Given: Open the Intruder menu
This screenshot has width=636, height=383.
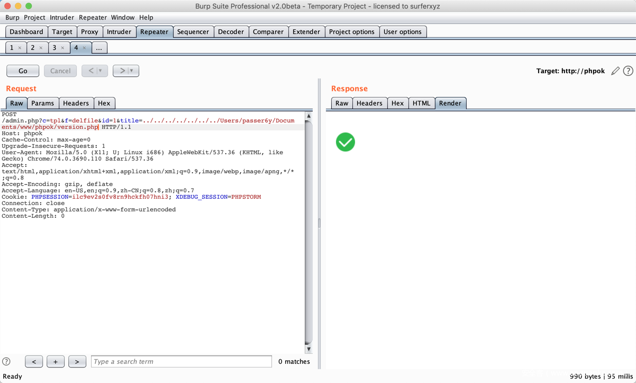Looking at the screenshot, I should click(62, 17).
